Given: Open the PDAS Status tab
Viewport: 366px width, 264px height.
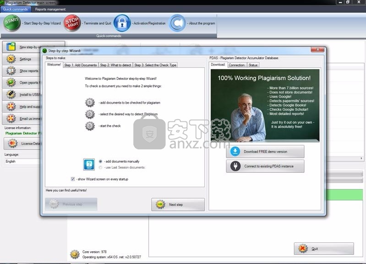Looking at the screenshot, I should coord(253,65).
